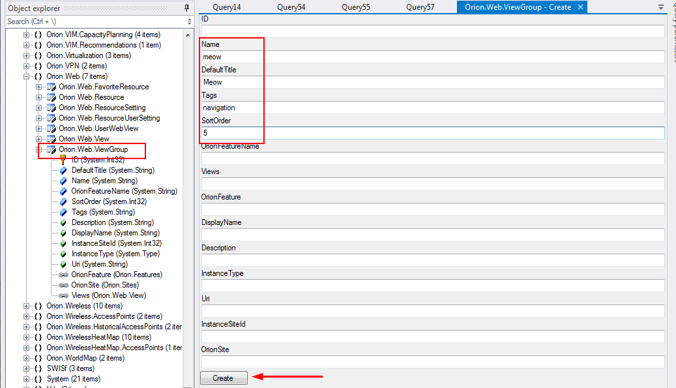This screenshot has width=676, height=388.
Task: Click the DefaultTitle property icon
Action: coord(63,170)
